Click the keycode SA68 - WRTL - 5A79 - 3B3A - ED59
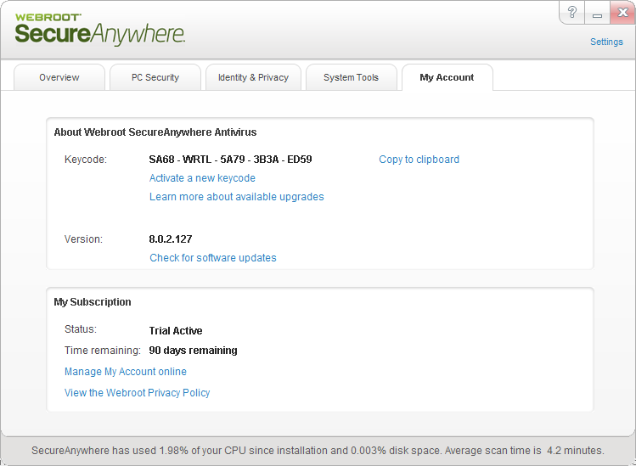 [230, 160]
